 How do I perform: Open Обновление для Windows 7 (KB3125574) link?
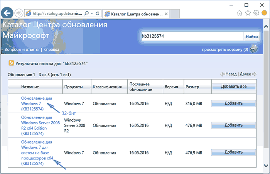point(37,104)
